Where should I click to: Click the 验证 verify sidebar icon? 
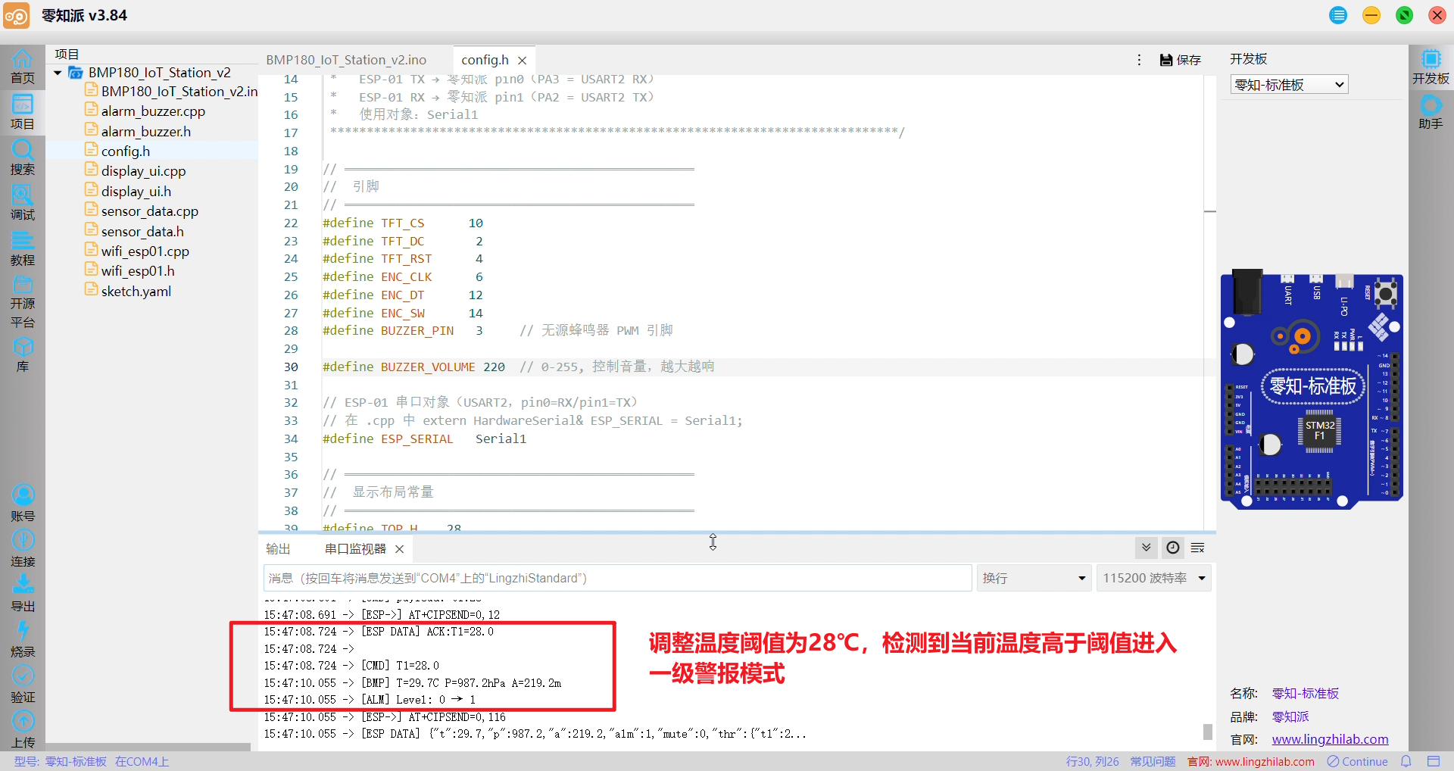tap(23, 685)
